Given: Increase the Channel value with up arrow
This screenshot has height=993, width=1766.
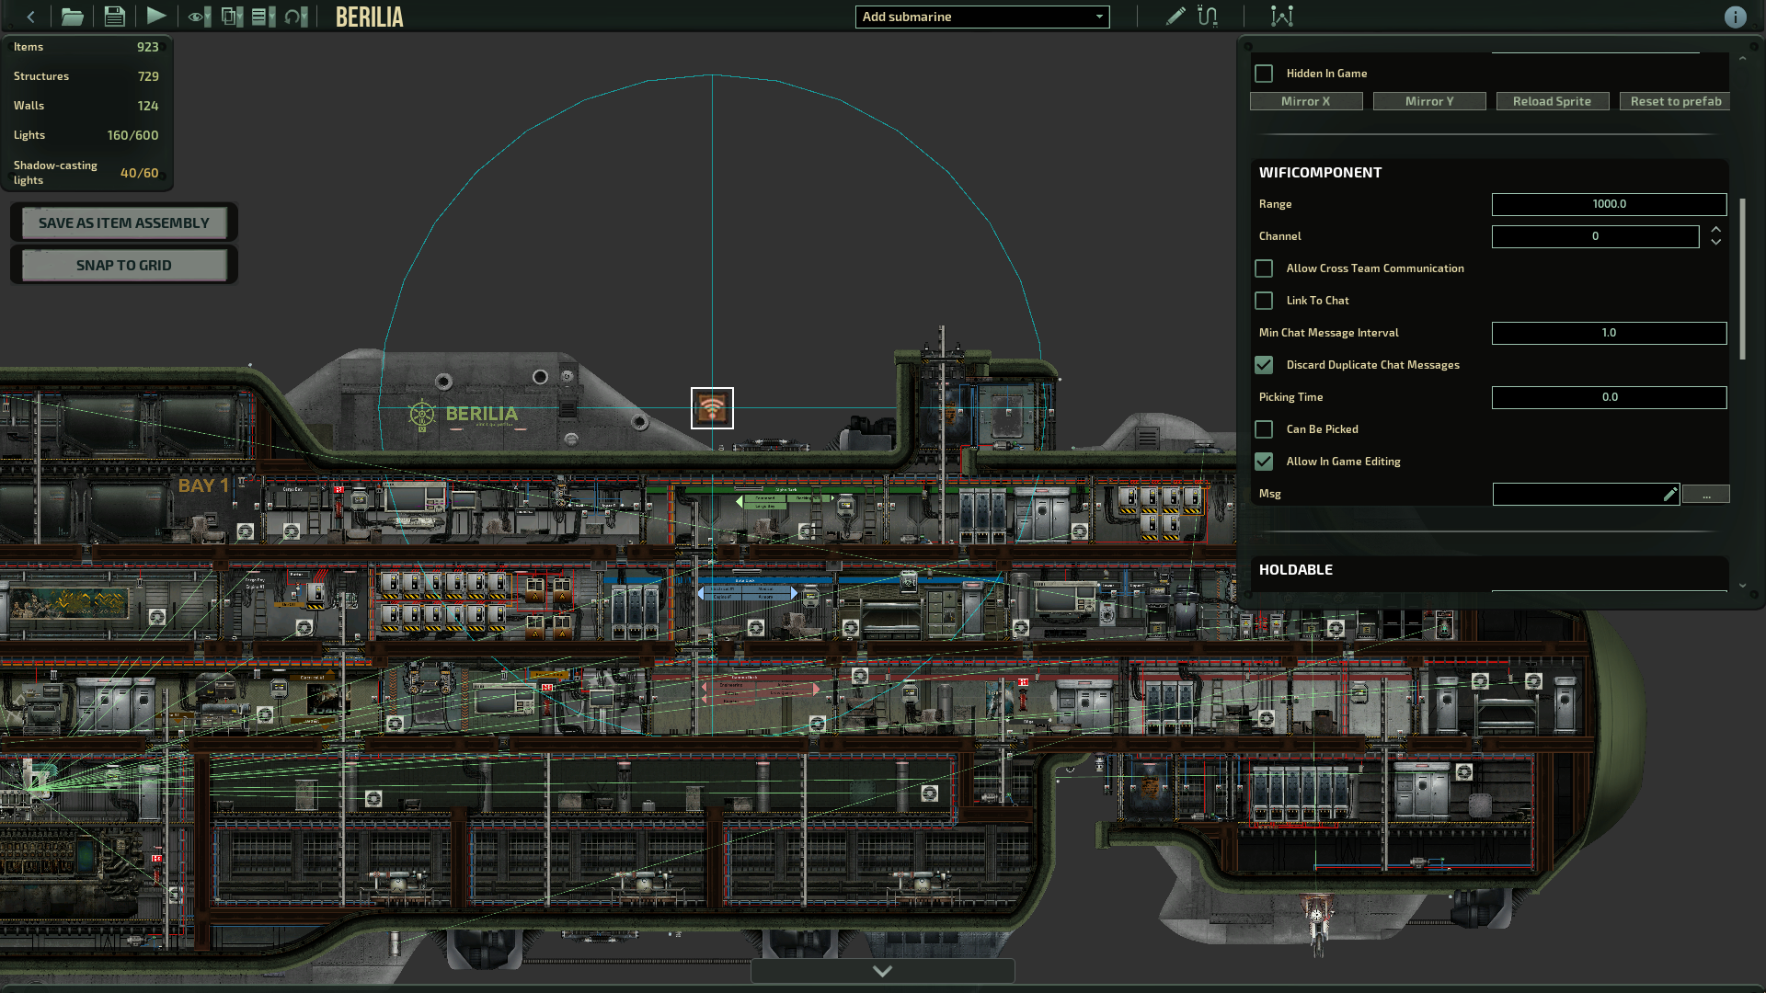Looking at the screenshot, I should [1715, 230].
